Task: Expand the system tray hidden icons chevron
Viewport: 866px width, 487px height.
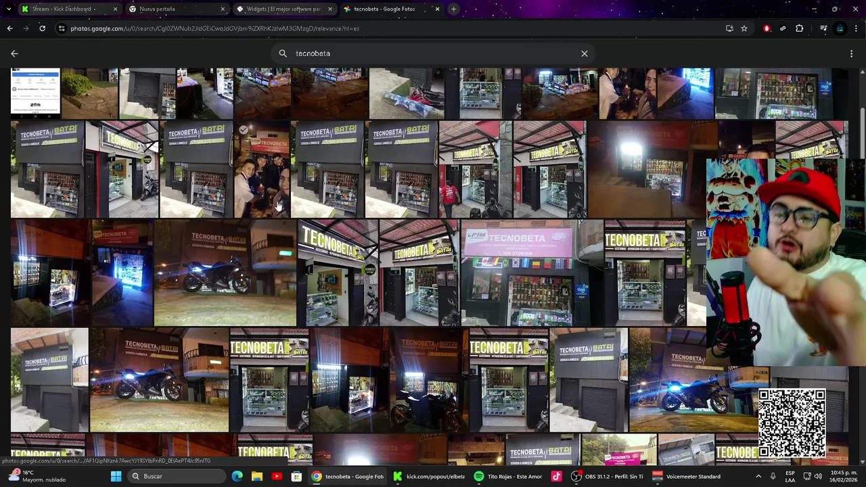Action: [x=758, y=476]
